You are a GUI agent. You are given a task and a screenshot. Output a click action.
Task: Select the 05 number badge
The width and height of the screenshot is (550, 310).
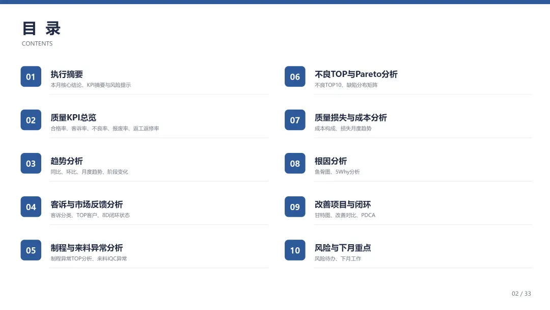31,250
